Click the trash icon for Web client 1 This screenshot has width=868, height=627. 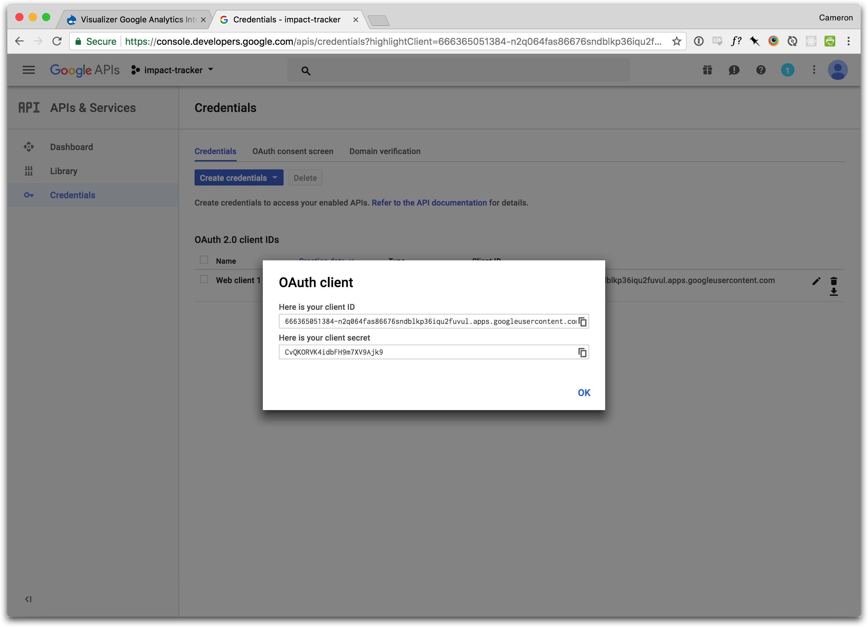[834, 281]
